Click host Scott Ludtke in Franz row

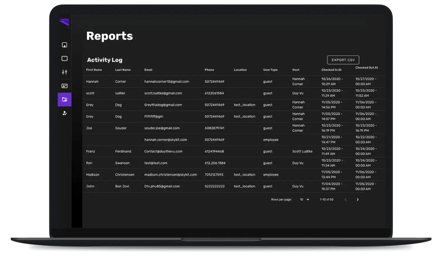point(302,151)
